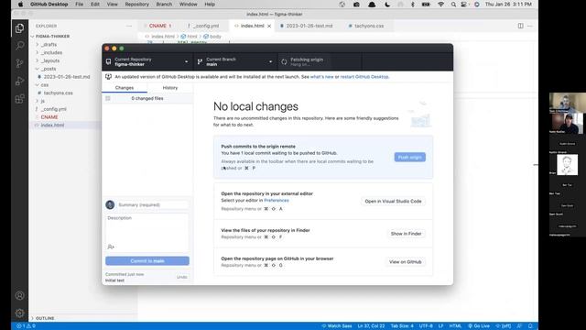
Task: Click split editor icon in VS Code
Action: (x=520, y=26)
